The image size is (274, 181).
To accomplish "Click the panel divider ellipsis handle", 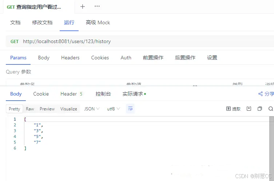I will tap(195, 86).
